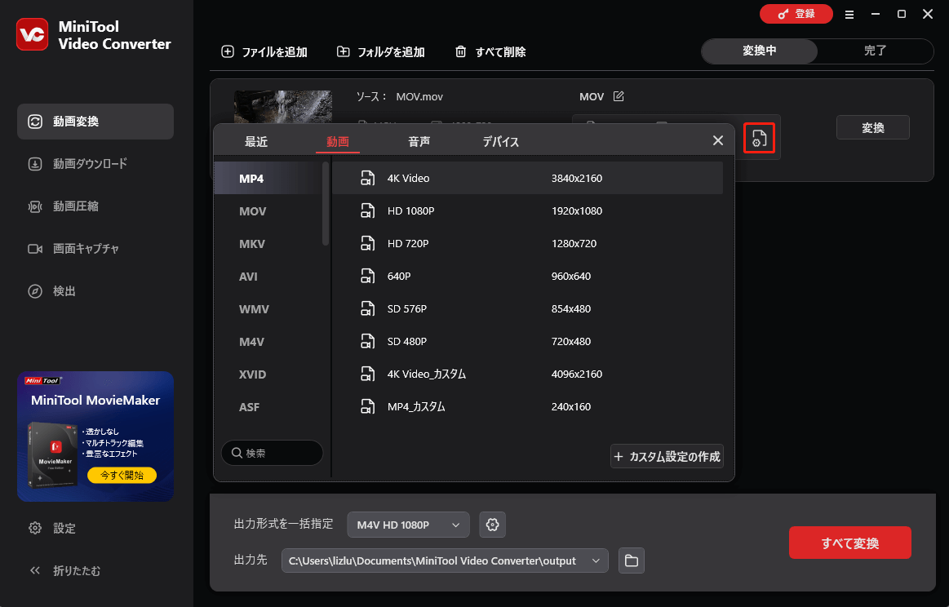949x607 pixels.
Task: Click the 変換 button for MOV.mov
Action: (873, 128)
